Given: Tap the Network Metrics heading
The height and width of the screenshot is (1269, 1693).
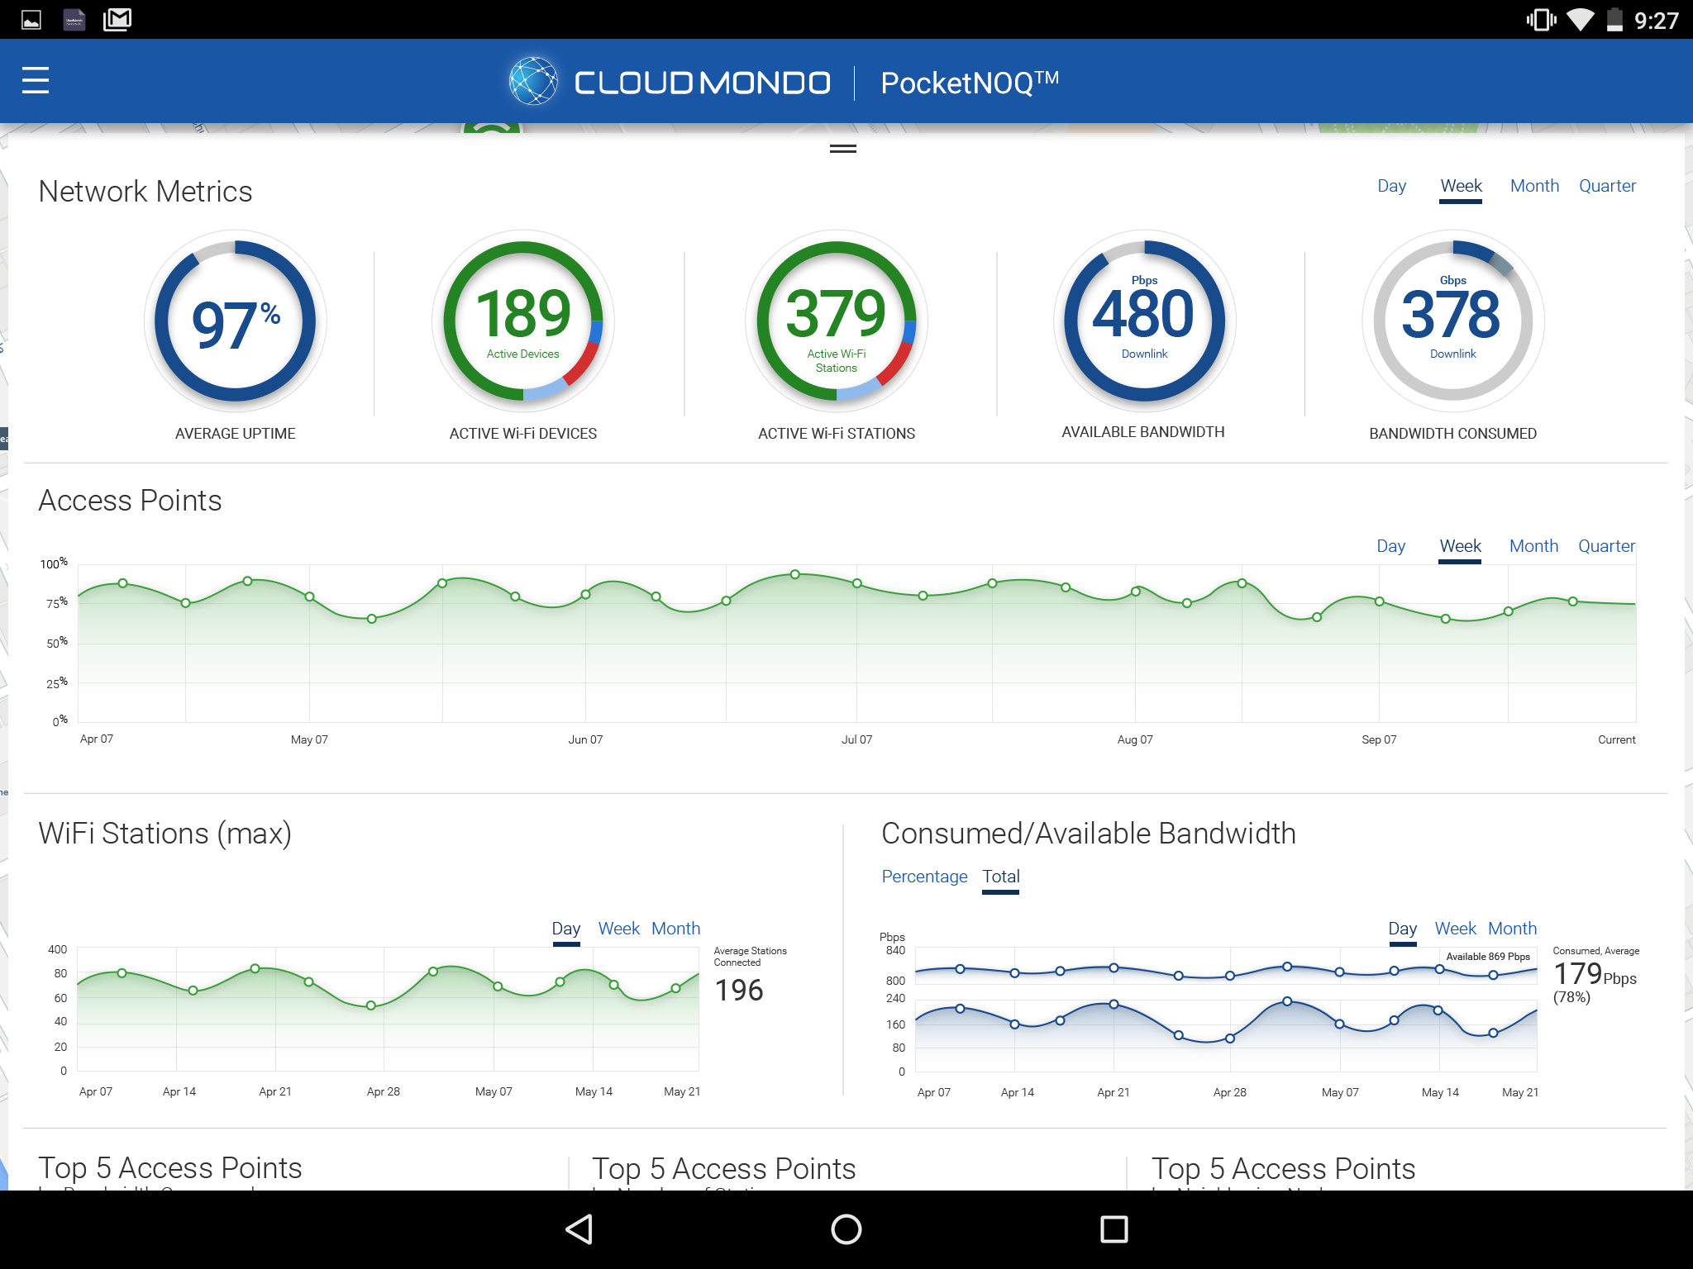Looking at the screenshot, I should (x=145, y=192).
